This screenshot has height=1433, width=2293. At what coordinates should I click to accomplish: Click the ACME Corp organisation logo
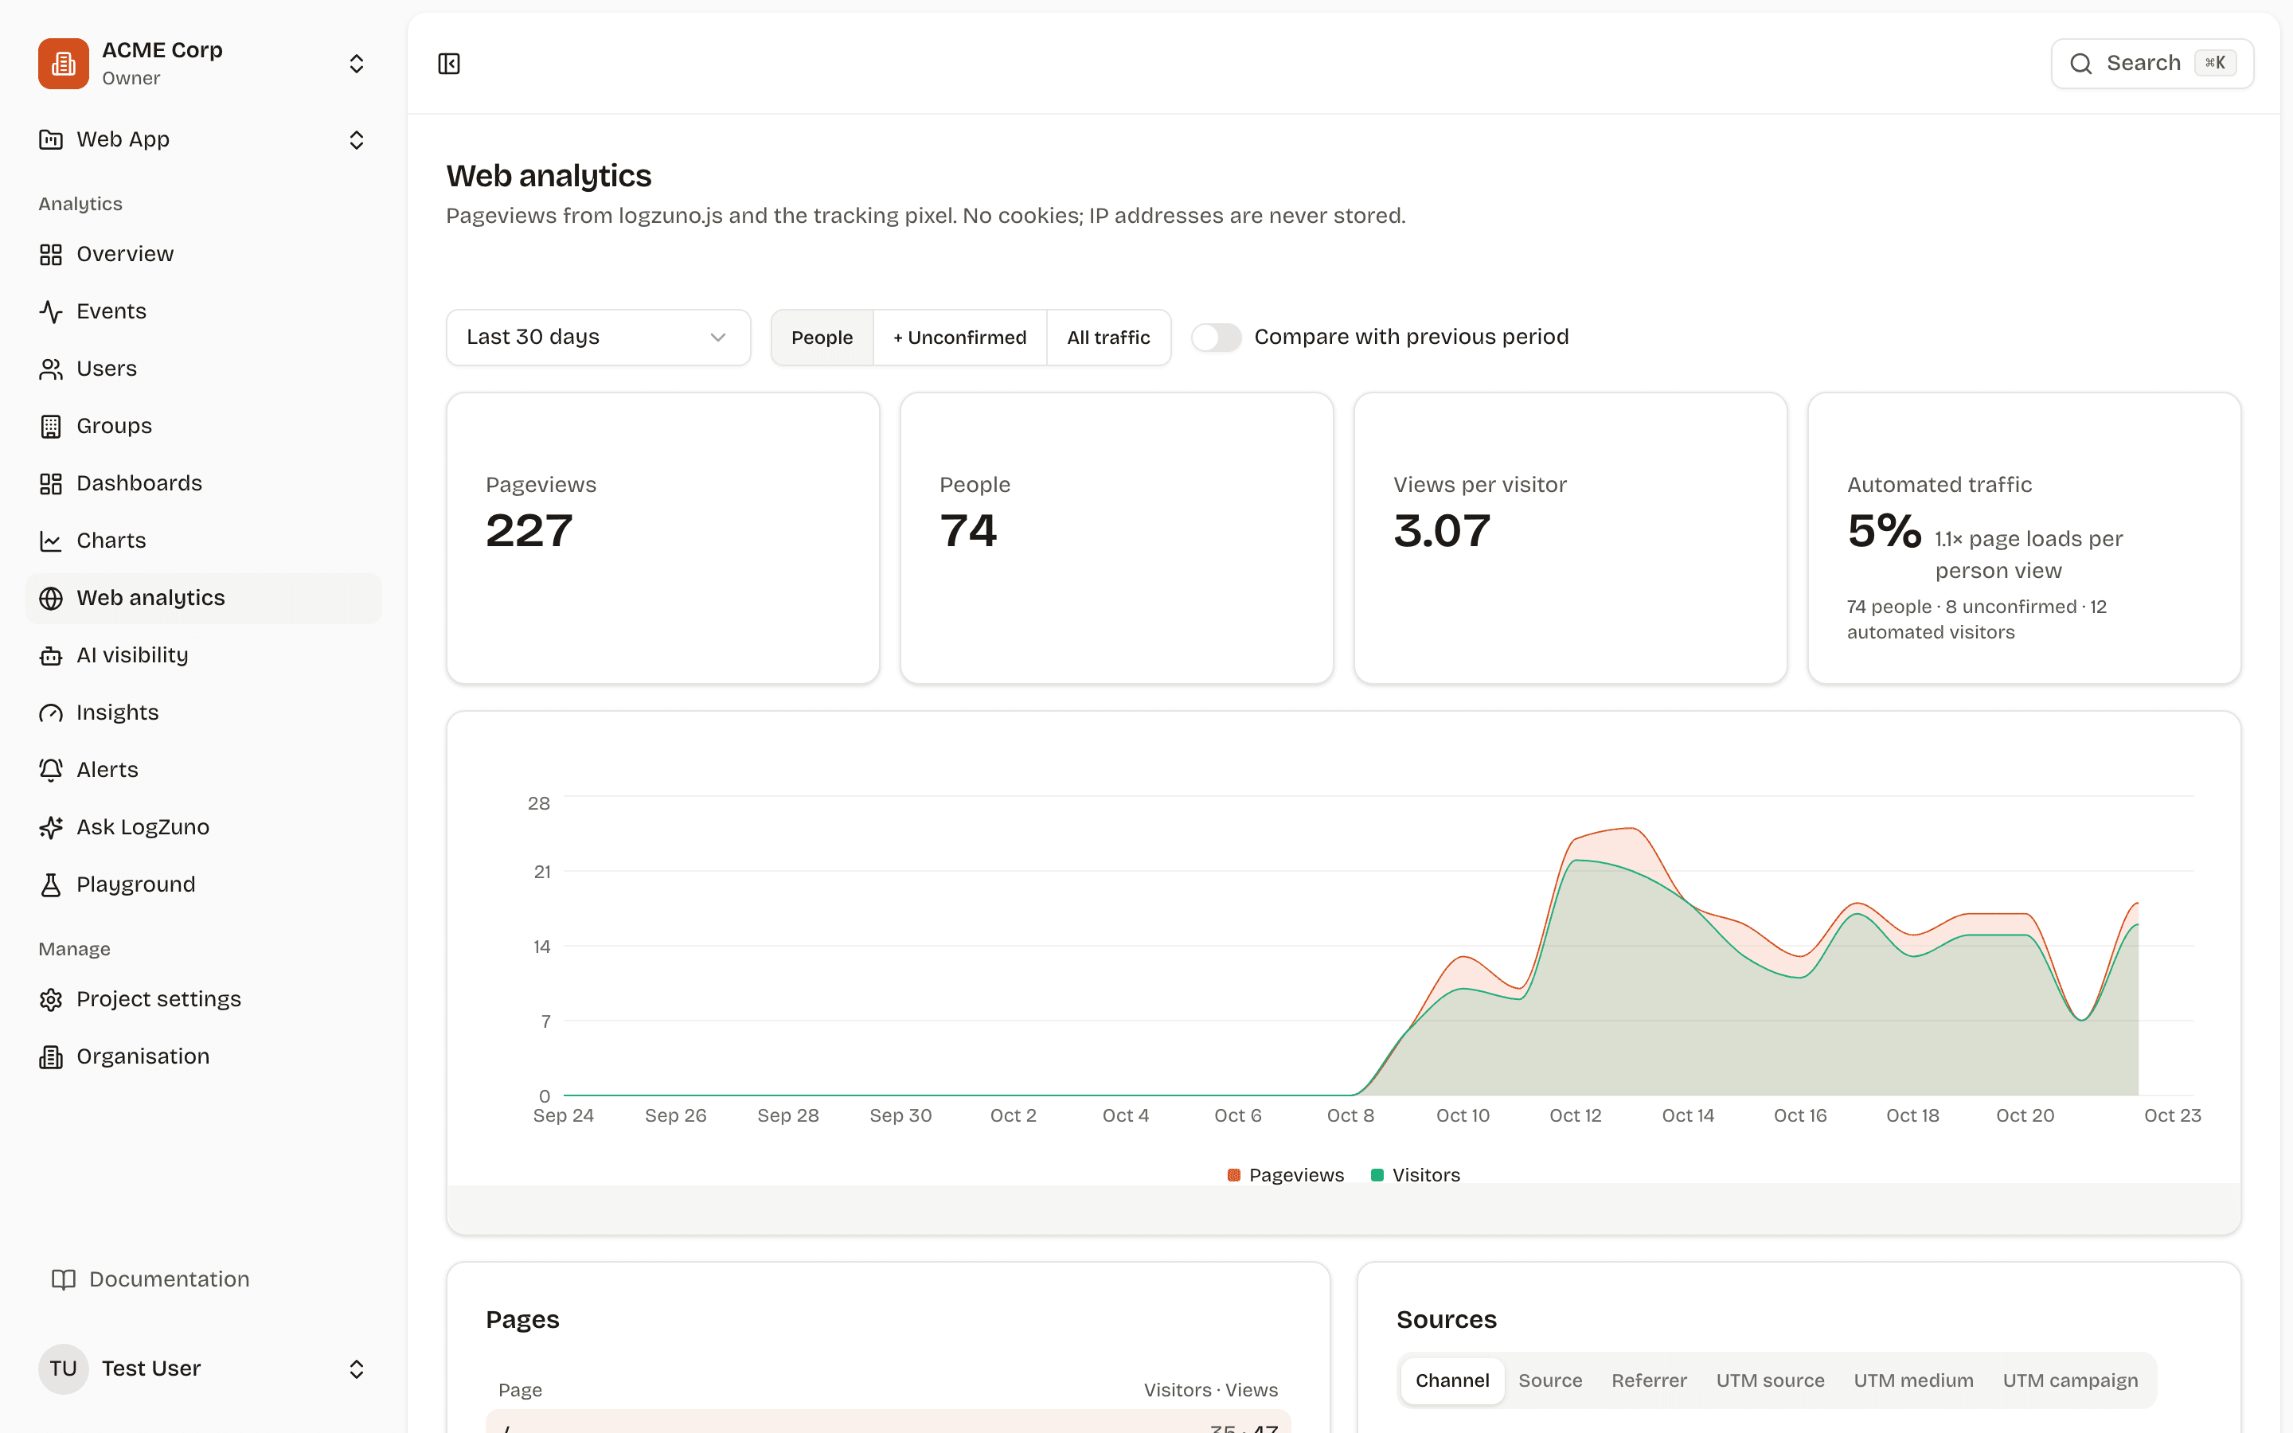64,64
